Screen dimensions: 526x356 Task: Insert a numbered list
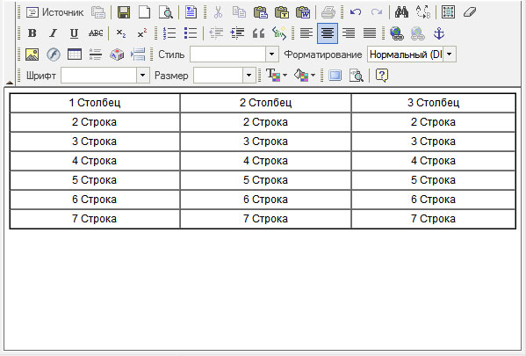tap(169, 33)
